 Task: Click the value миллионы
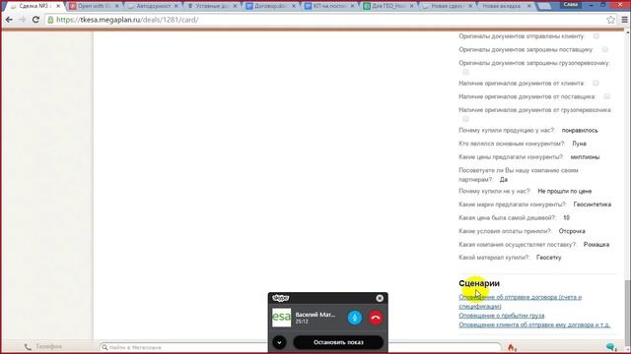[585, 157]
